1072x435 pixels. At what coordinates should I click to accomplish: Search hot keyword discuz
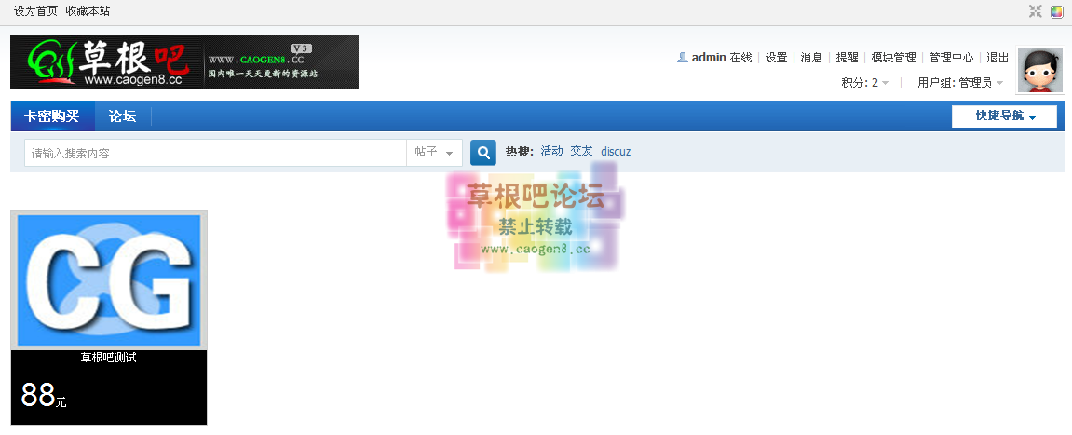[616, 151]
